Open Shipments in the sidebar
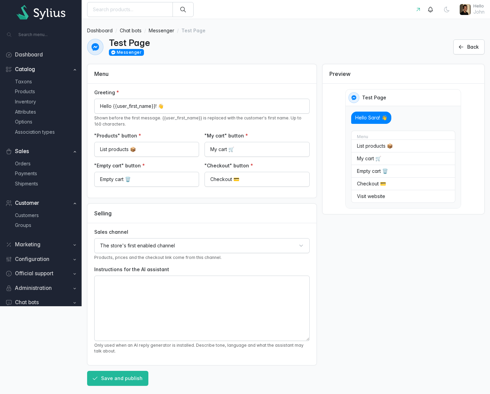Viewport: 490px width, 394px height. coord(27,184)
